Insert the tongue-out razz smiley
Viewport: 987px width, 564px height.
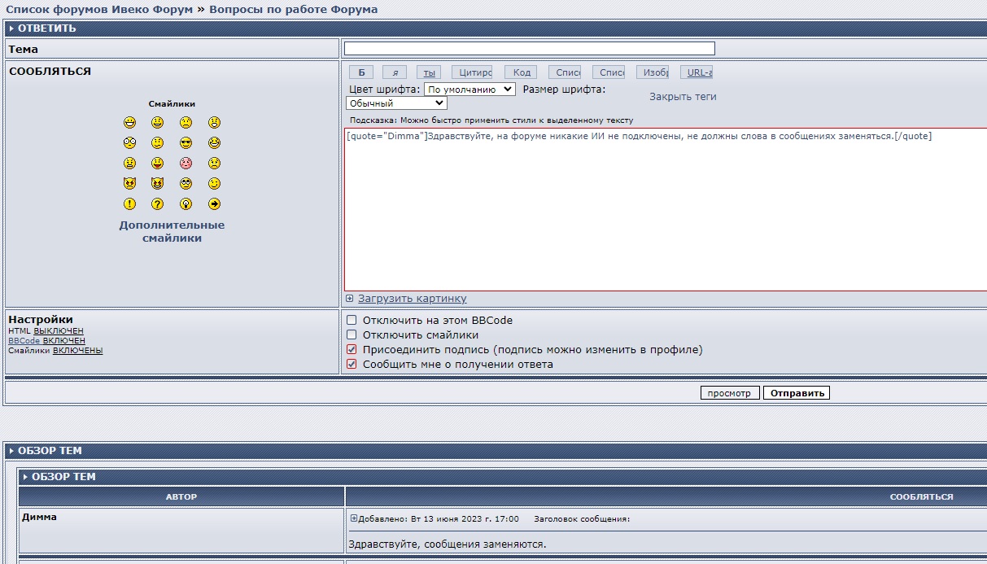(x=158, y=164)
